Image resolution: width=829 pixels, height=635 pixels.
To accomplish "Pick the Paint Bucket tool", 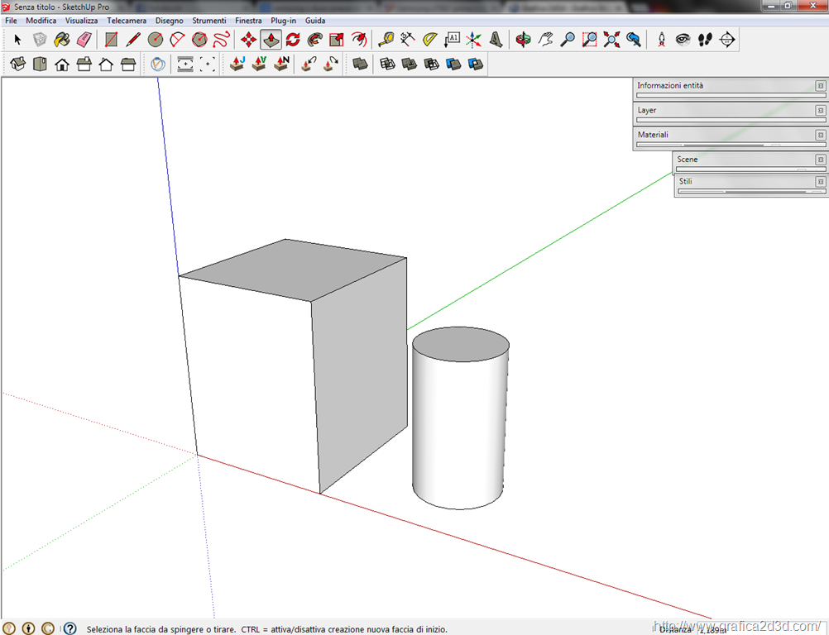I will 62,39.
